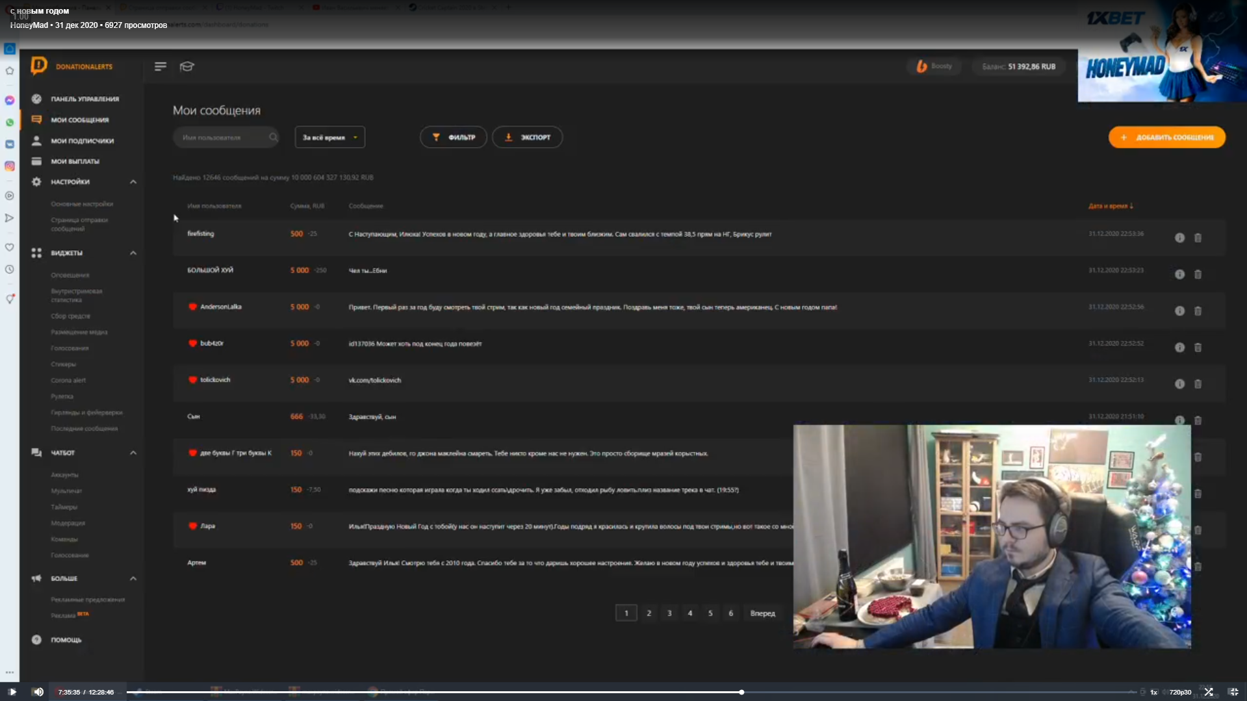Image resolution: width=1247 pixels, height=701 pixels.
Task: Open 'Оповещения' under Виджеты
Action: tap(70, 275)
